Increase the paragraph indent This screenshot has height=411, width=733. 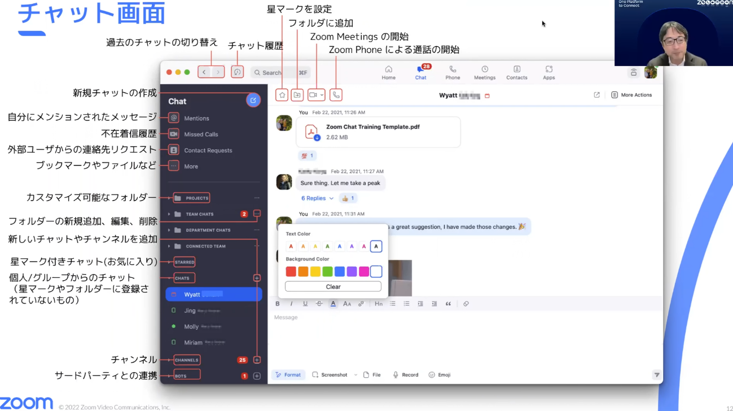click(x=420, y=304)
